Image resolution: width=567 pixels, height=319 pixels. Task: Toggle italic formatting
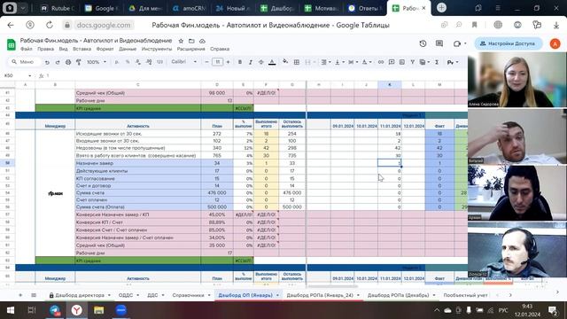tap(250, 62)
